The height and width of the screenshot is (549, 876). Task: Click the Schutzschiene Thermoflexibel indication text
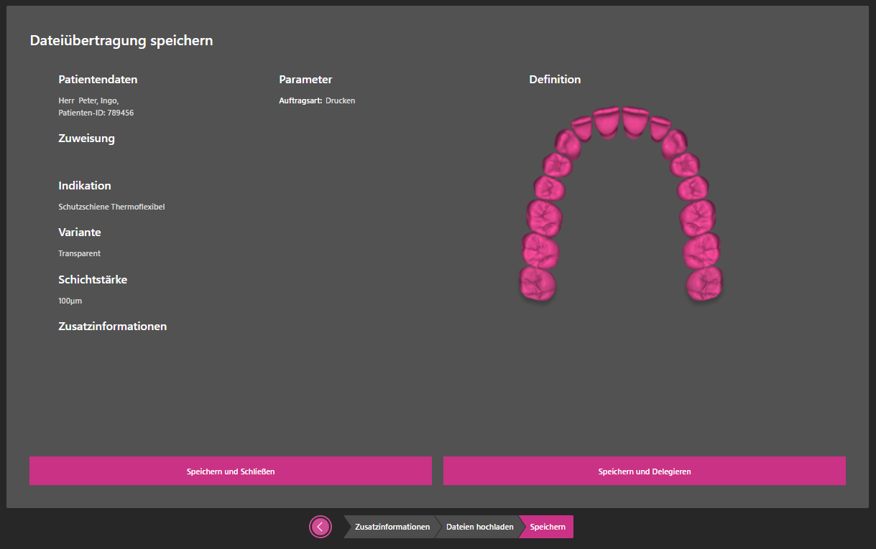(x=111, y=207)
